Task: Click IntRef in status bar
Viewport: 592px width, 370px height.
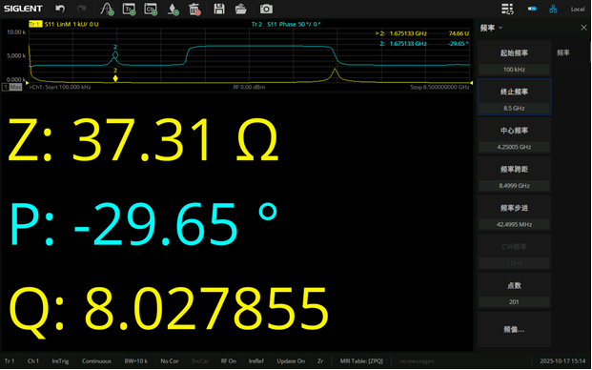Action: click(x=256, y=361)
